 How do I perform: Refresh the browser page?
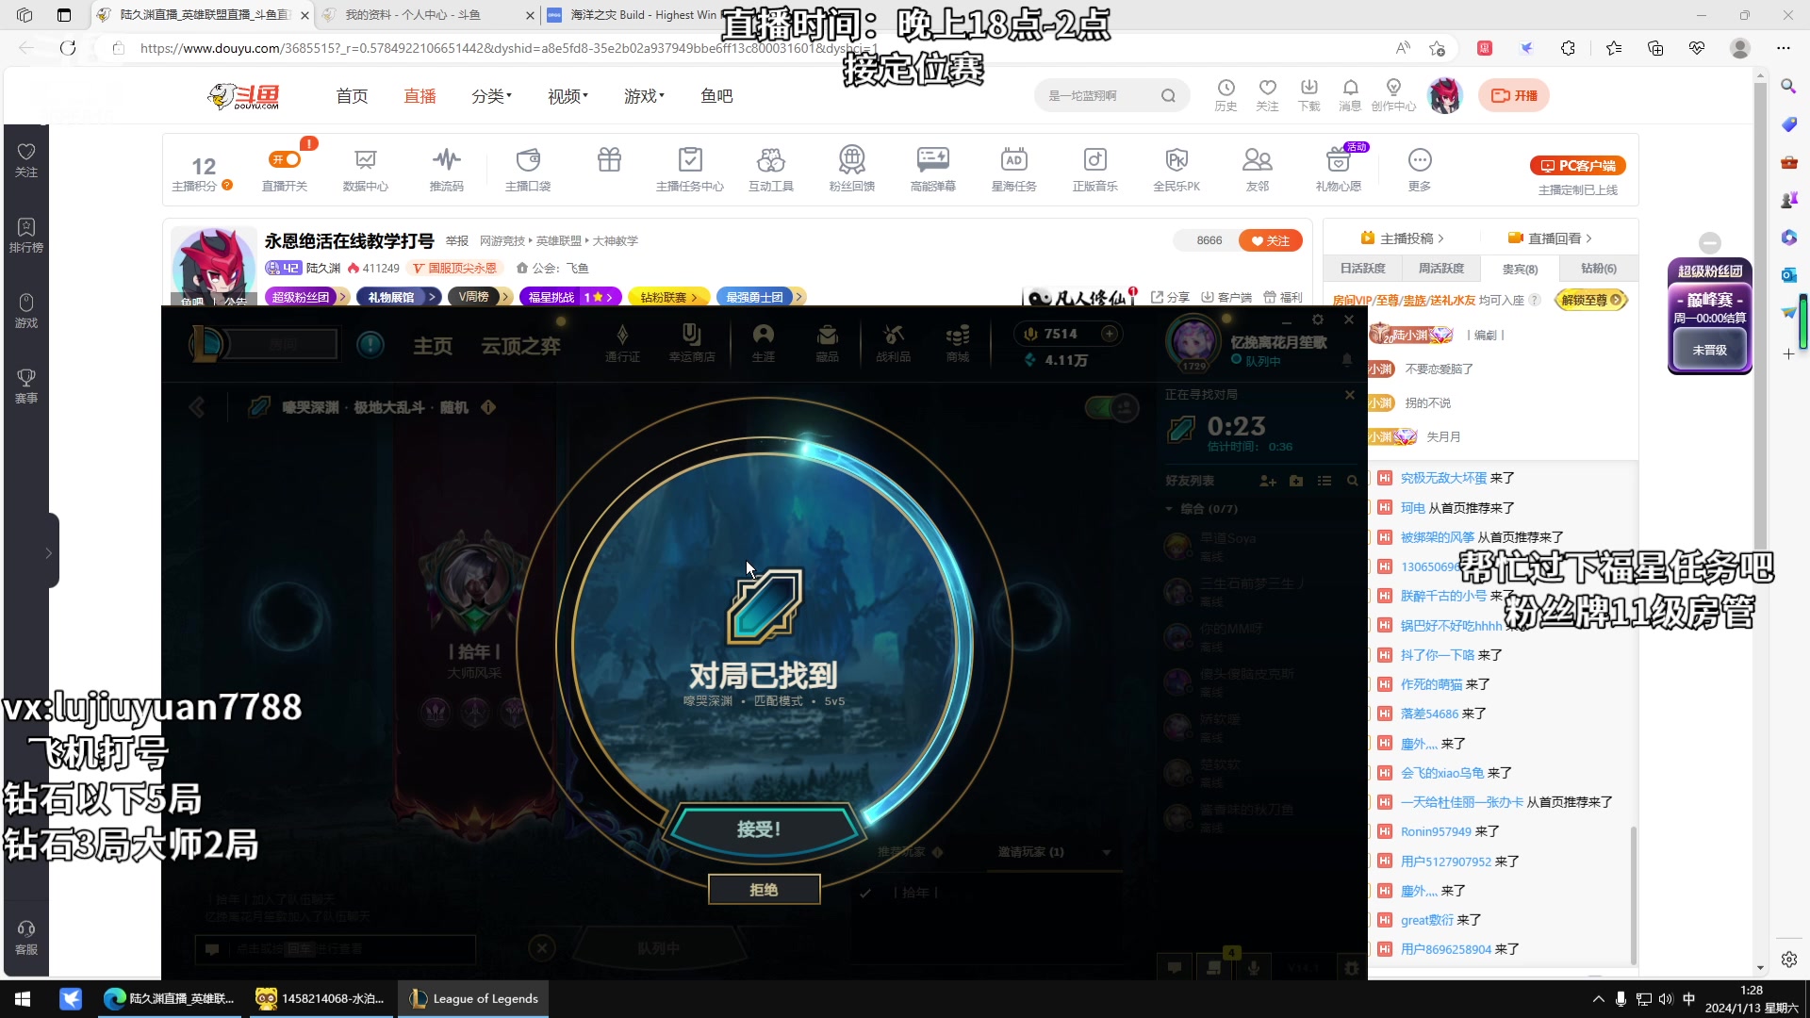tap(68, 48)
